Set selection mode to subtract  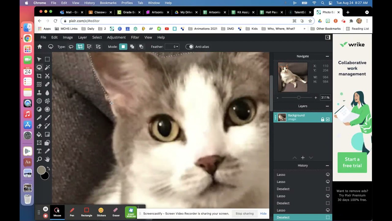coord(141,47)
